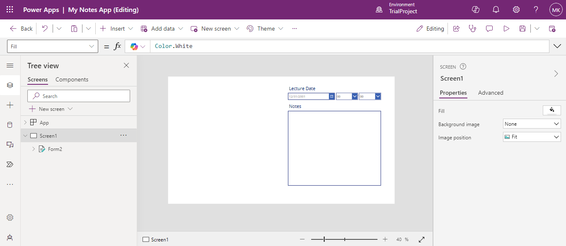Image resolution: width=566 pixels, height=246 pixels.
Task: Open the Background image dropdown
Action: (x=532, y=124)
